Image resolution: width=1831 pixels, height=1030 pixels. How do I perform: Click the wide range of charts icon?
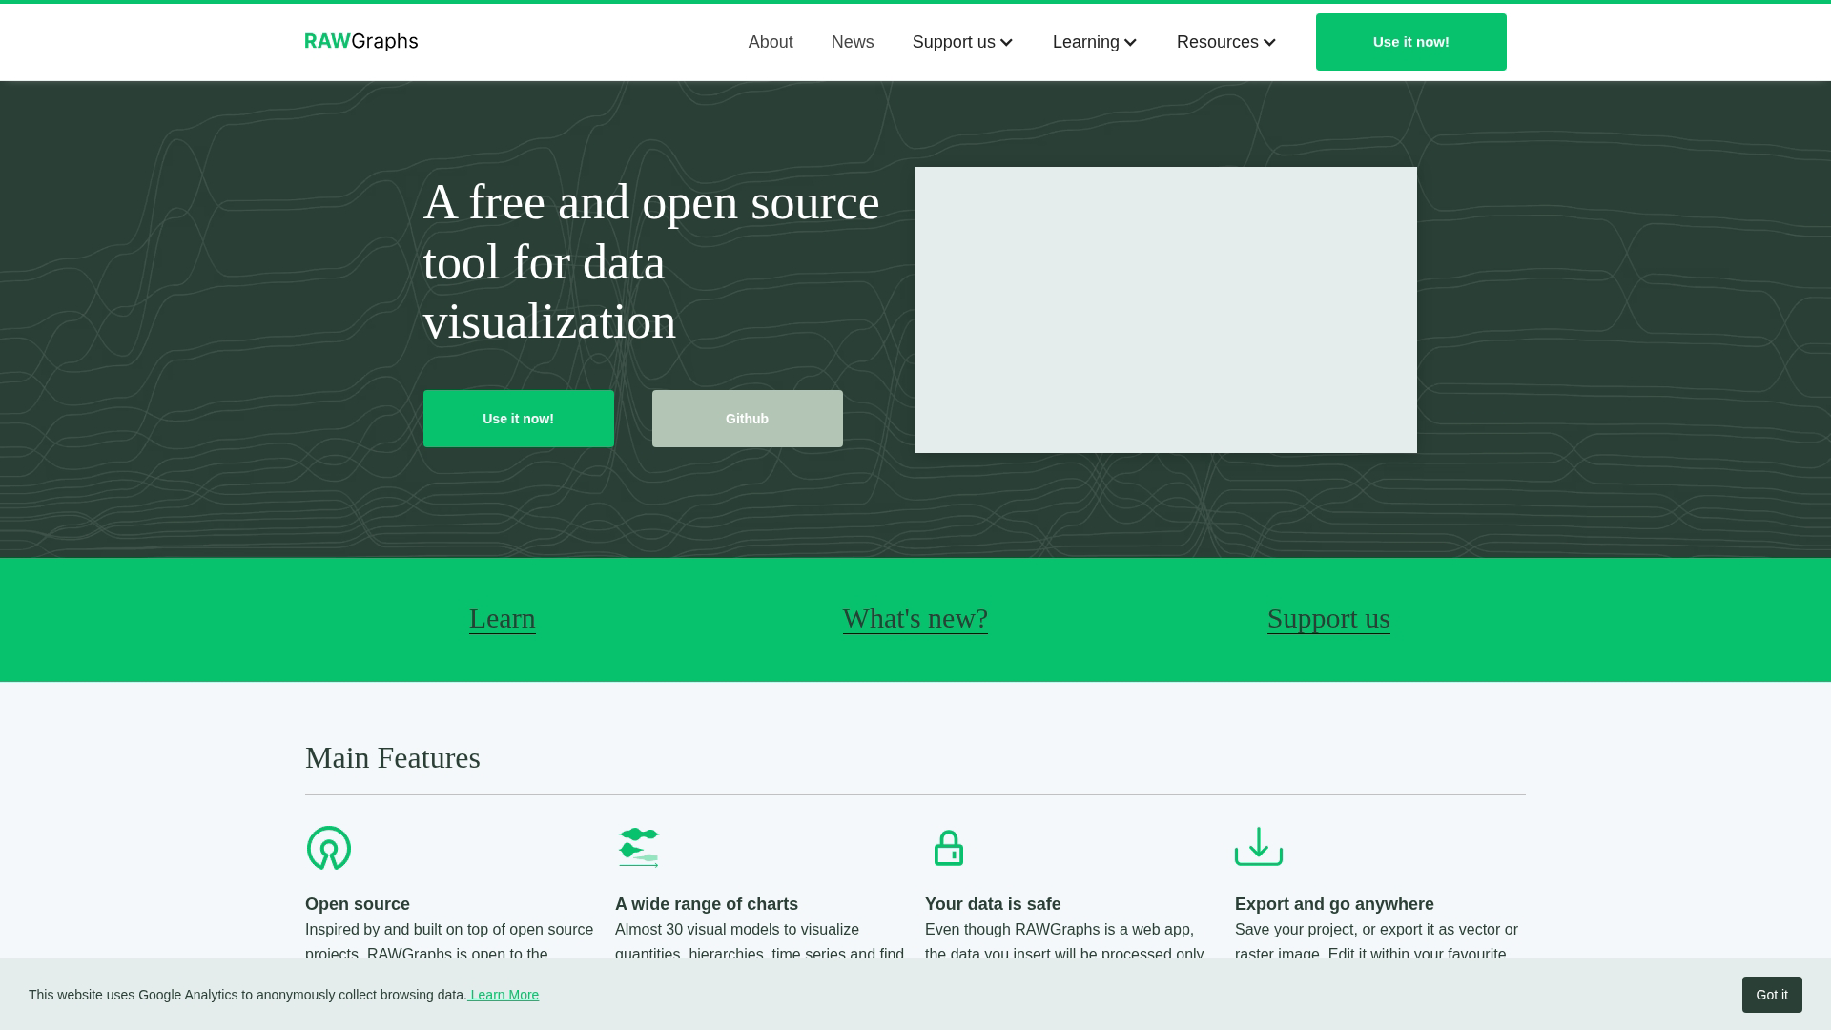click(x=639, y=848)
